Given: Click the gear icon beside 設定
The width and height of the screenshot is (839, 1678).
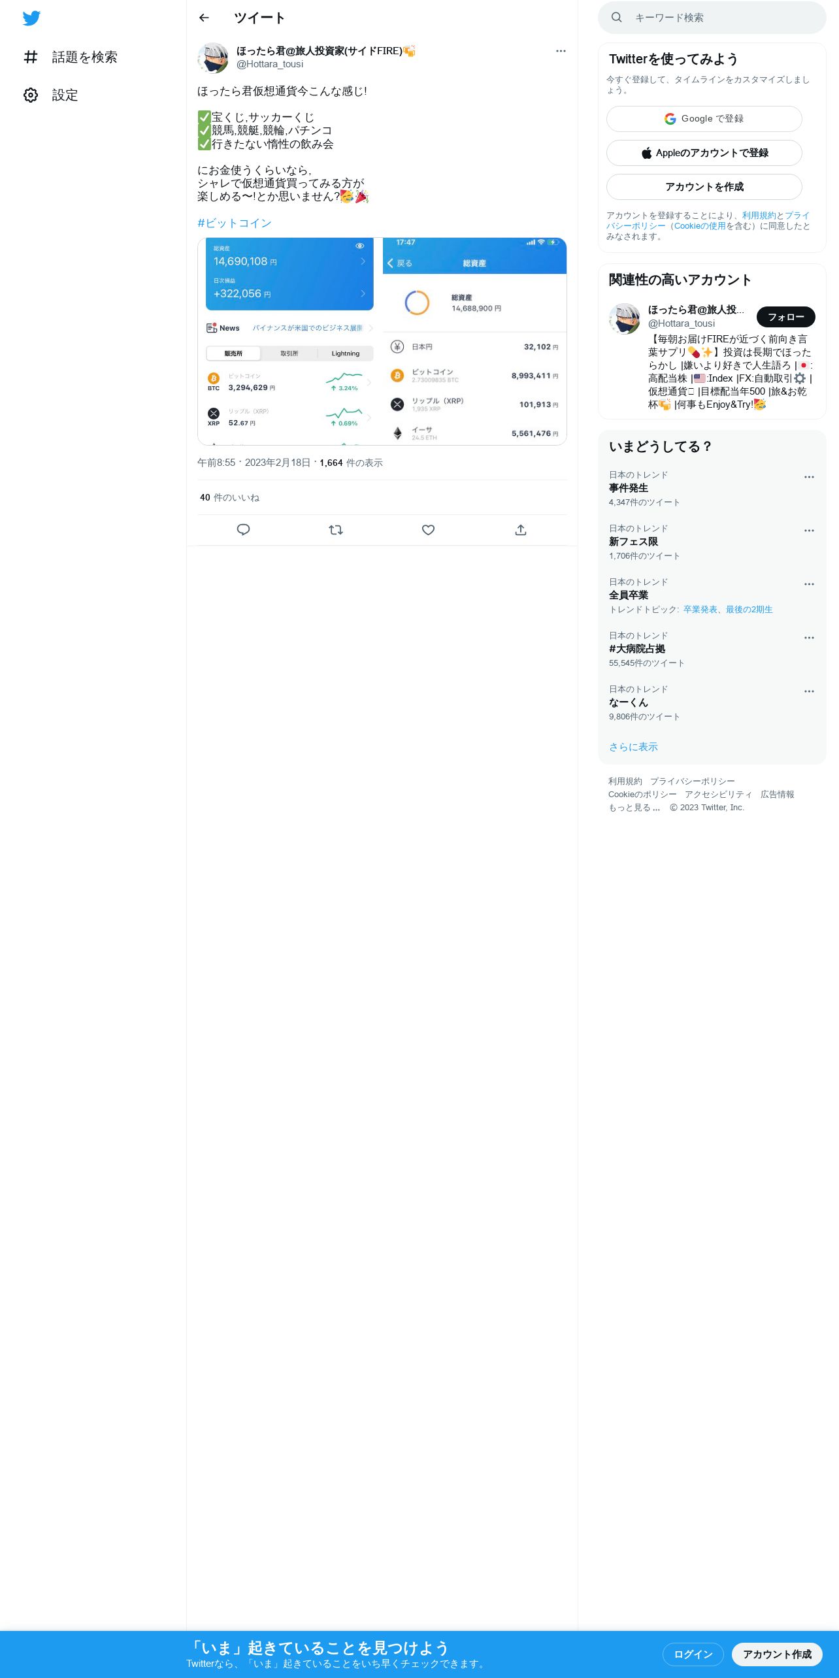Looking at the screenshot, I should 31,95.
